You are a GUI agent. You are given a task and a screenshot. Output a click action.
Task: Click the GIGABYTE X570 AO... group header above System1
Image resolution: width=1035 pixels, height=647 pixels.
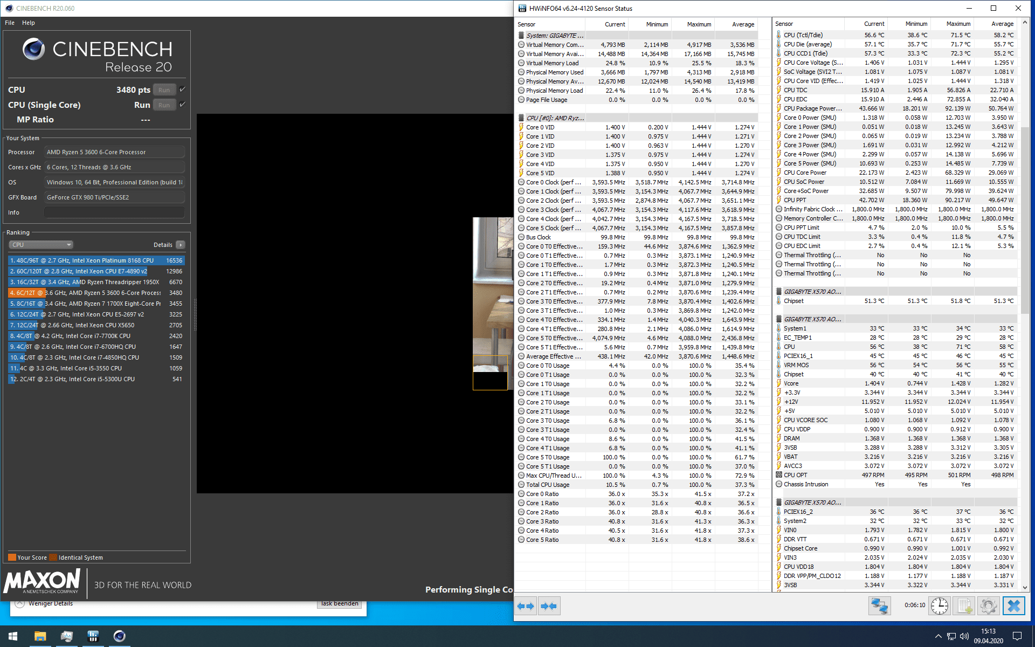coord(896,319)
